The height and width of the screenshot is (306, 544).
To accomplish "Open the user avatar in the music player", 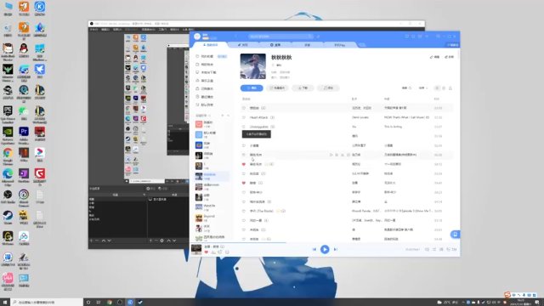I will click(197, 36).
